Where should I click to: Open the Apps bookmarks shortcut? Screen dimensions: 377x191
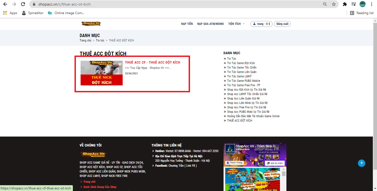[10, 13]
